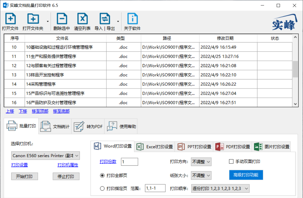
Task: Select the Word打印设置 tab
Action: tap(112, 146)
